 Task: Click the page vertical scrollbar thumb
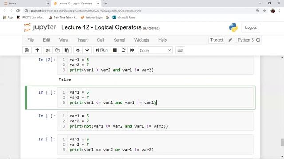click(x=282, y=142)
